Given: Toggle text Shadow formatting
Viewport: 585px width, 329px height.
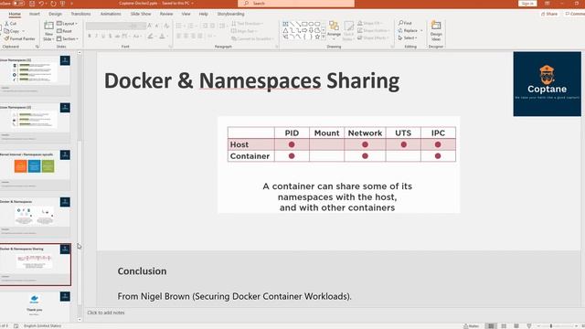Looking at the screenshot, I should click(x=110, y=37).
